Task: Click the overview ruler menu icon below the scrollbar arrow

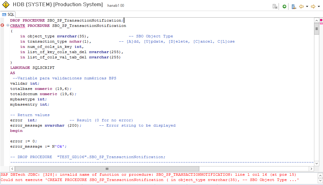Action: click(x=317, y=28)
